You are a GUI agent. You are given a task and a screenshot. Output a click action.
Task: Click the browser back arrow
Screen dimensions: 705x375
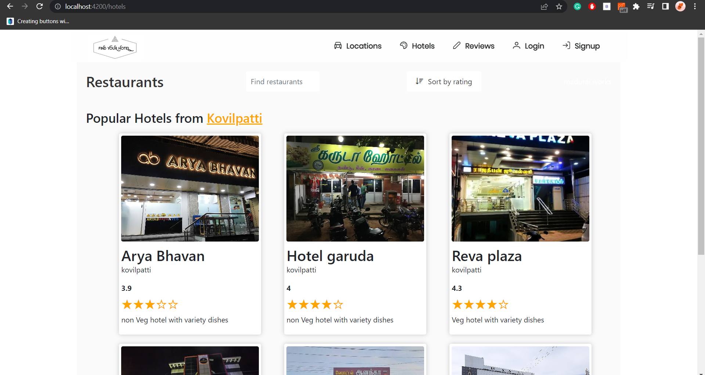pyautogui.click(x=10, y=7)
